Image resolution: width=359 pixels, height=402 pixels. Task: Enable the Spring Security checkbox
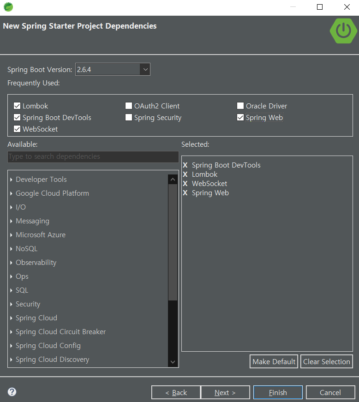(x=129, y=117)
